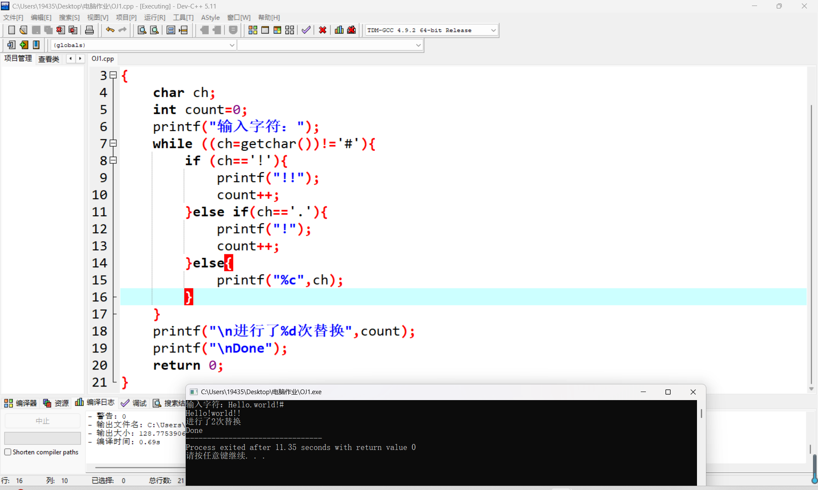Toggle Shorten compiler paths checkbox
The width and height of the screenshot is (818, 490).
click(8, 452)
